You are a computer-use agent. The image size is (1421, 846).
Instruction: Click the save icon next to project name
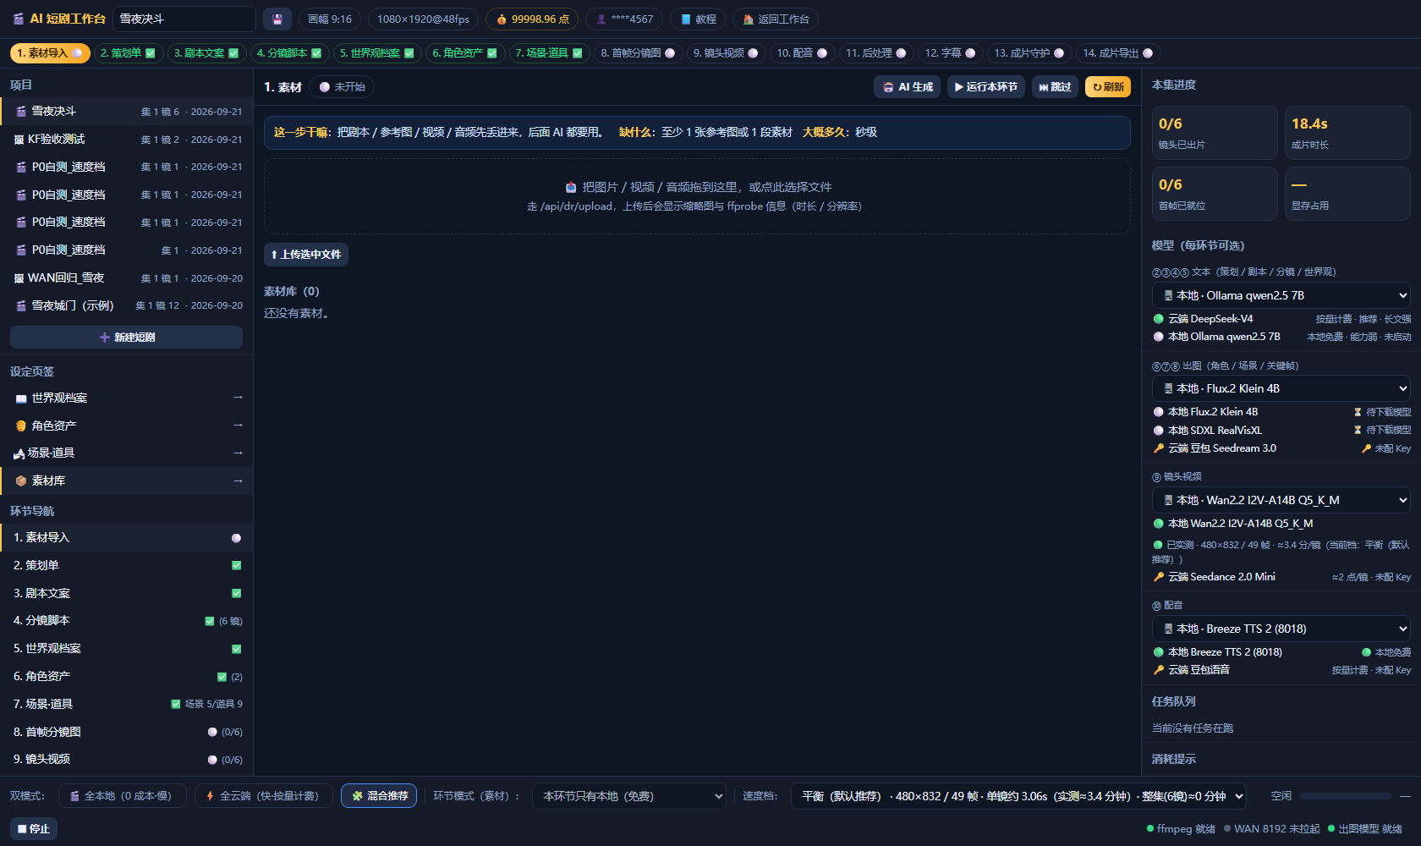[277, 19]
